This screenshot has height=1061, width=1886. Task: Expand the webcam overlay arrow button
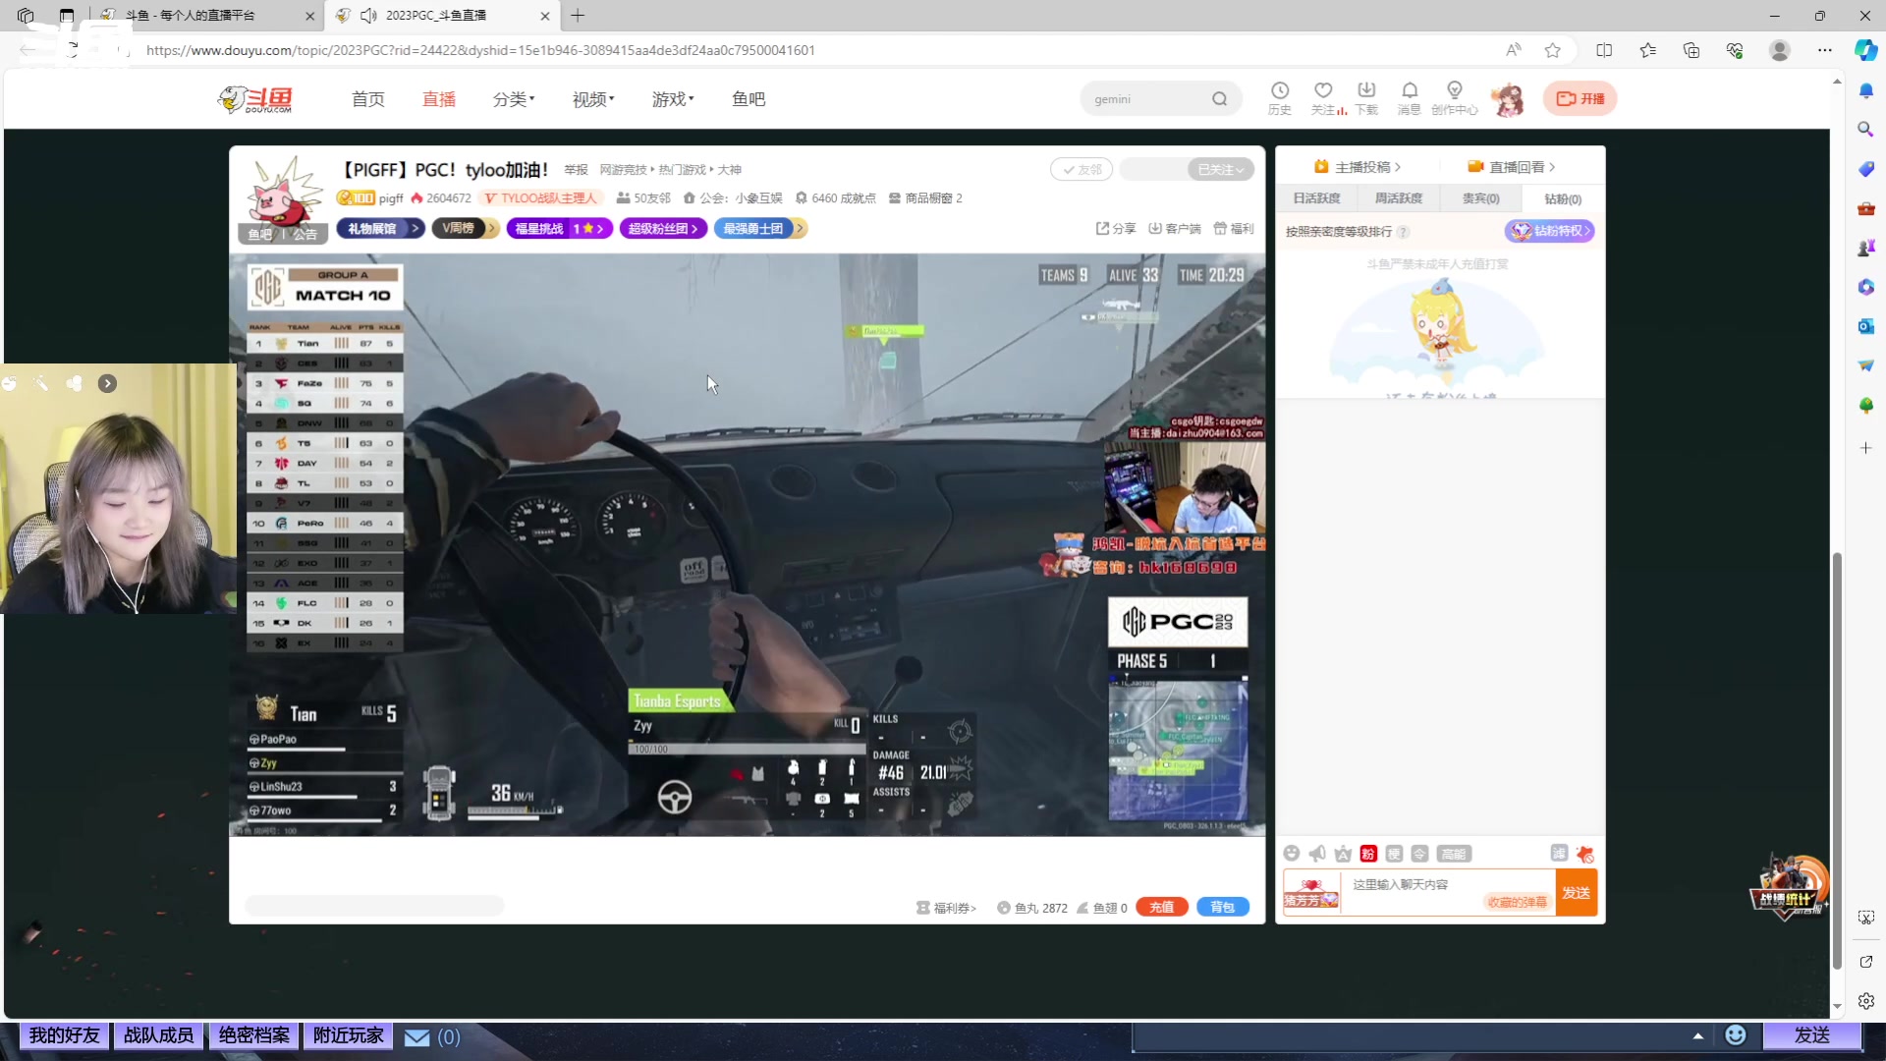click(107, 384)
